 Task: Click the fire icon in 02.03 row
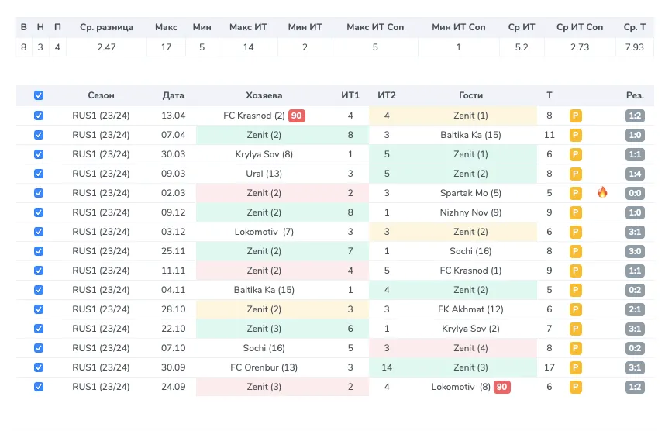tap(602, 192)
